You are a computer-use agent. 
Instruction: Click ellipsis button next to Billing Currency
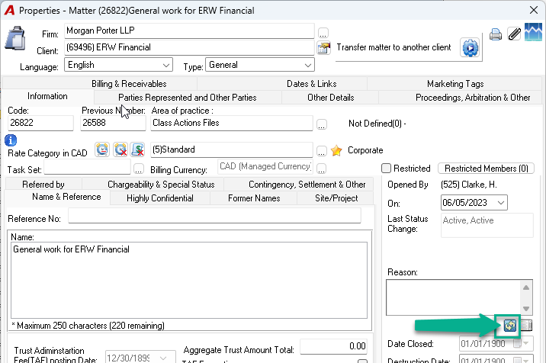coord(322,169)
